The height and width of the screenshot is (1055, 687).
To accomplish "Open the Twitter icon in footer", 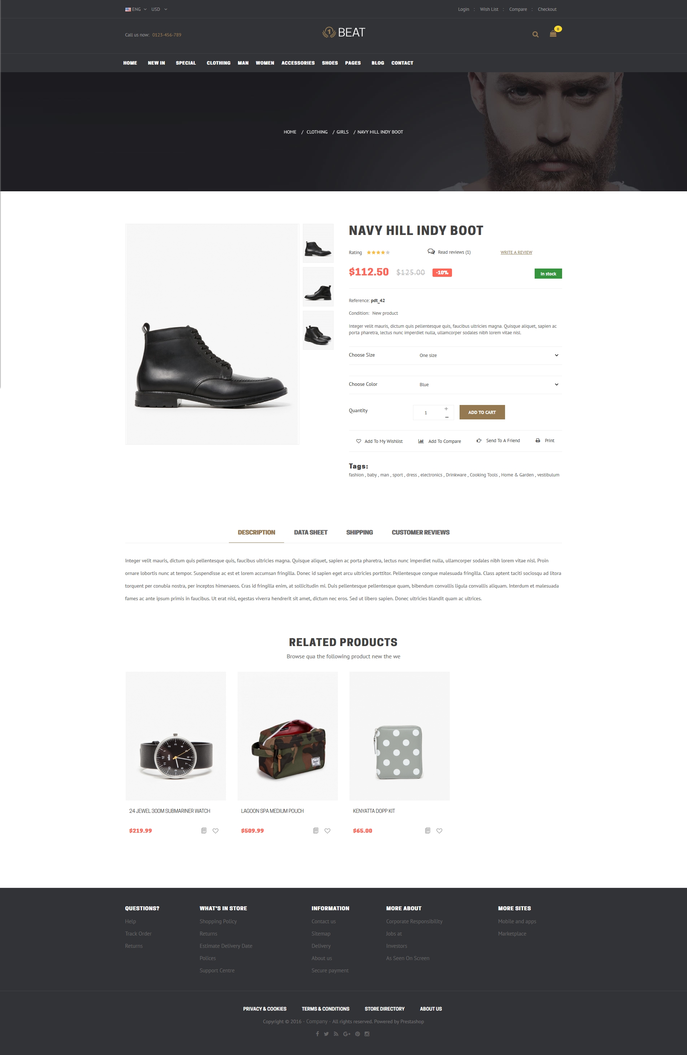I will pos(326,1034).
